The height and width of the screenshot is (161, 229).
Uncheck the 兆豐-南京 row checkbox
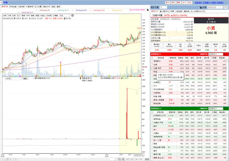click(152, 68)
